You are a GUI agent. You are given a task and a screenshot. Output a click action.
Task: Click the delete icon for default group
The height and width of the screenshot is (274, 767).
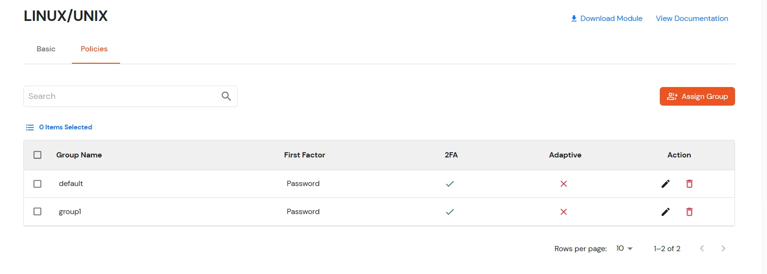pyautogui.click(x=689, y=184)
